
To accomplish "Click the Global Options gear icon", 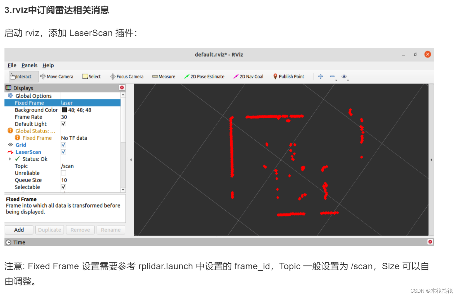I will [x=10, y=95].
